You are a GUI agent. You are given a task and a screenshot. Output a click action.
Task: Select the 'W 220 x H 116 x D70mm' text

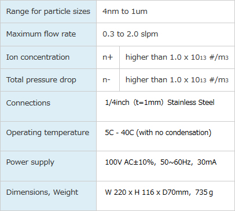[x=146, y=192]
